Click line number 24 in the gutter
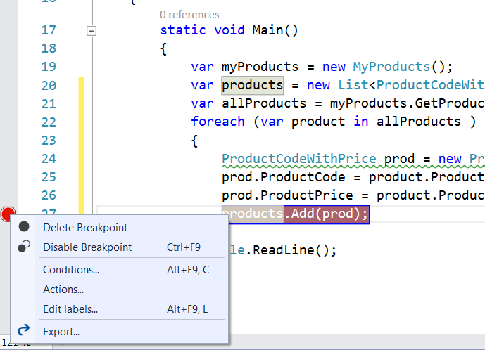The image size is (485, 350). point(49,159)
